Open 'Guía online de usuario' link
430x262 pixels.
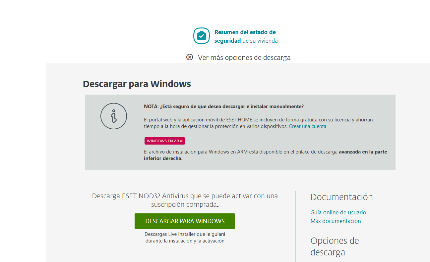338,212
